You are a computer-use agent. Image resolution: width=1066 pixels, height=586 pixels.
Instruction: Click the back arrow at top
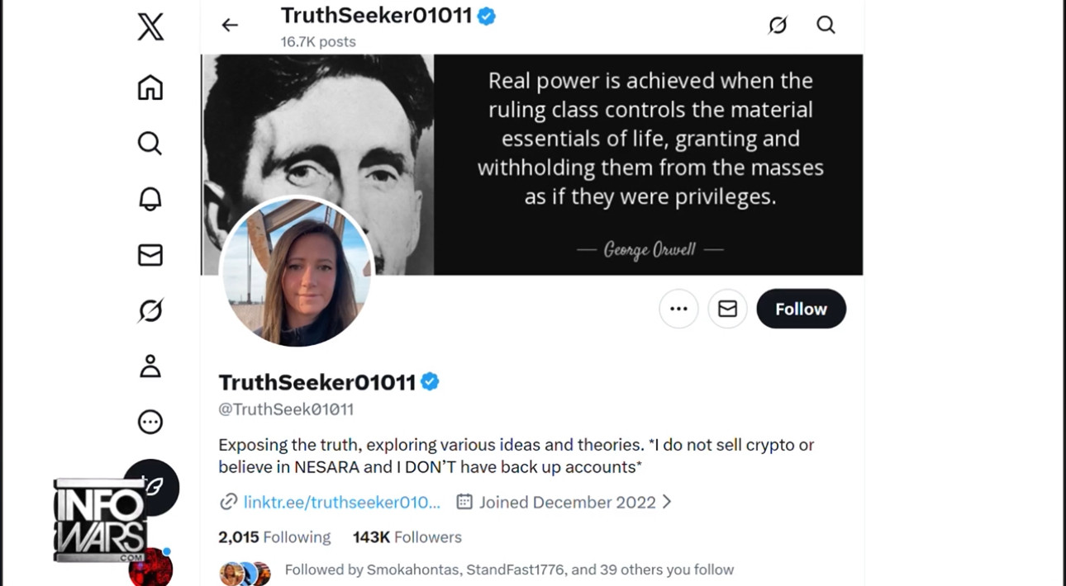coord(230,25)
